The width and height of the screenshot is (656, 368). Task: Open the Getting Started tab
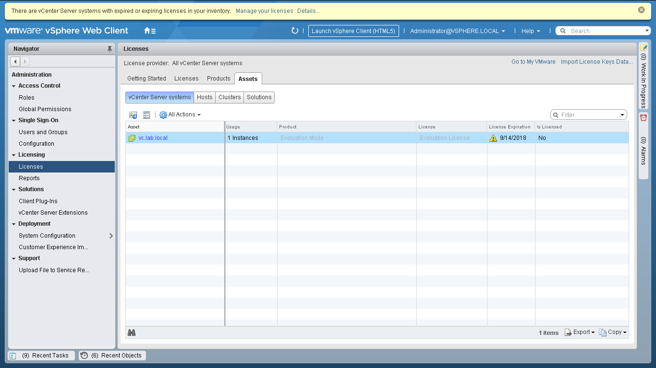pyautogui.click(x=146, y=79)
